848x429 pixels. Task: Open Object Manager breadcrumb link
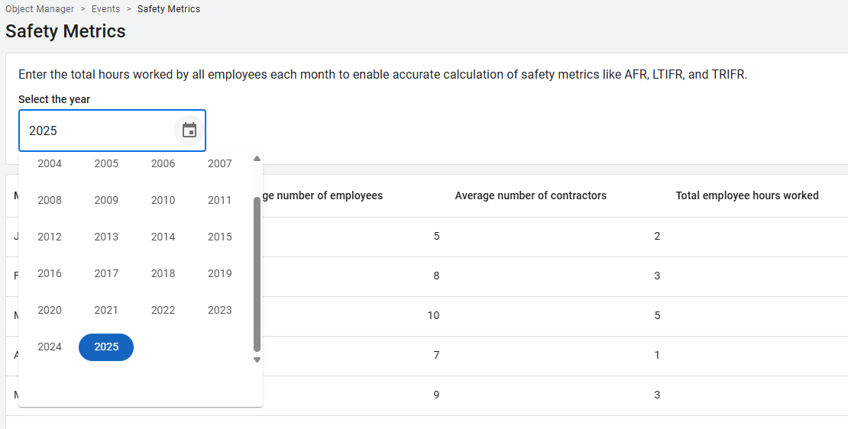pyautogui.click(x=40, y=9)
